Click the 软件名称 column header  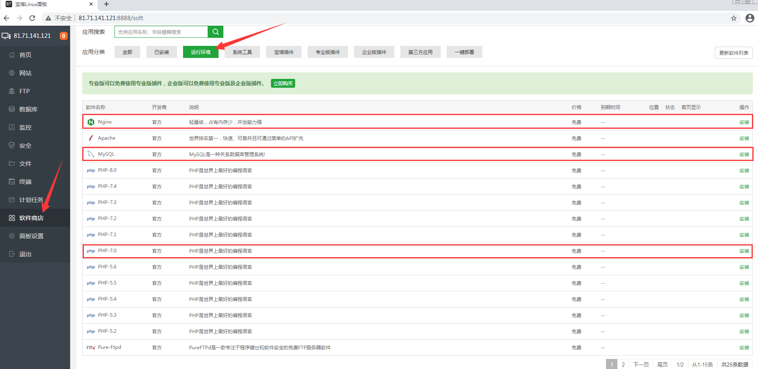96,107
